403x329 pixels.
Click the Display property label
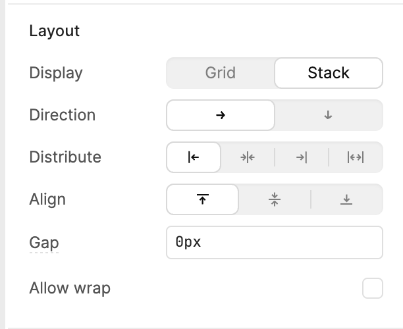pos(56,73)
